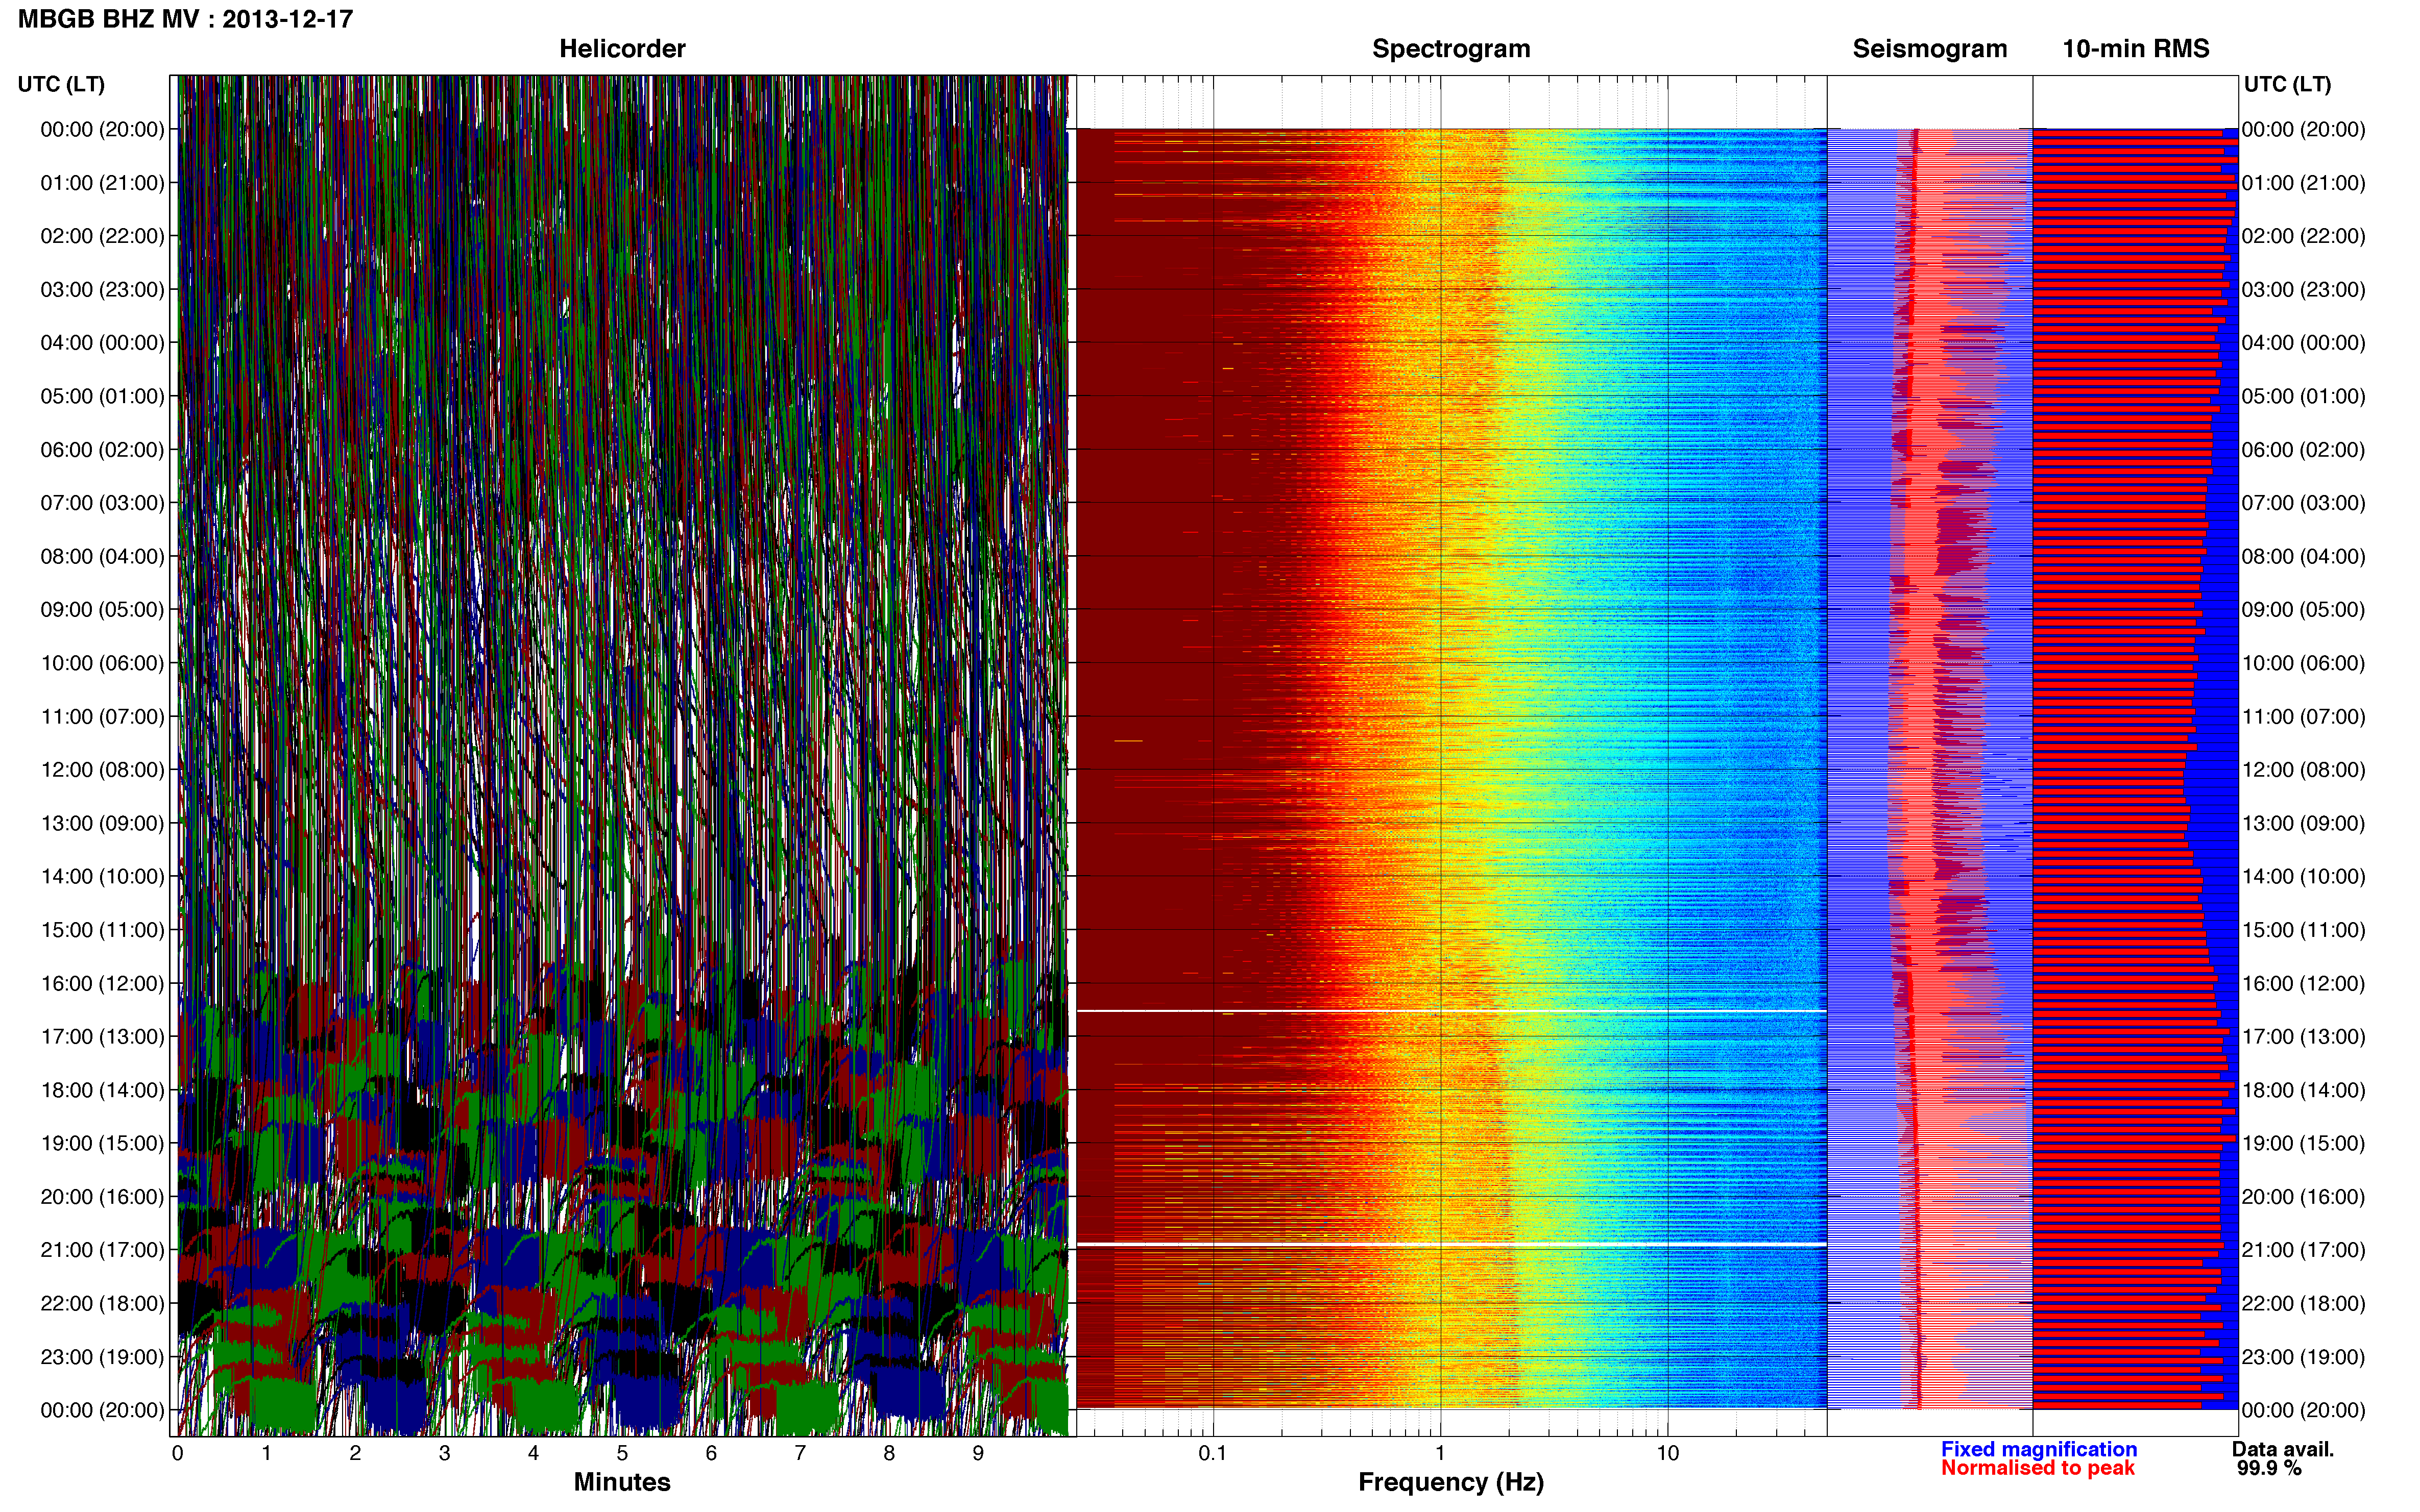
Task: Click the left 'UTC (LT)' axis label
Action: [x=61, y=84]
